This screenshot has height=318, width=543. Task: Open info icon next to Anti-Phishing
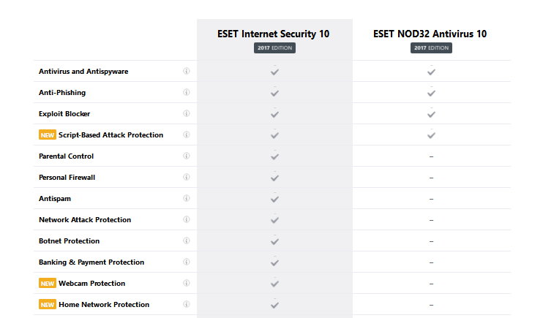[x=186, y=92]
